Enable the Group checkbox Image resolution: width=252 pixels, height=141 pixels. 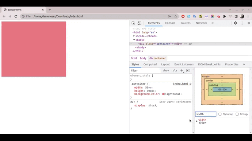point(237,114)
